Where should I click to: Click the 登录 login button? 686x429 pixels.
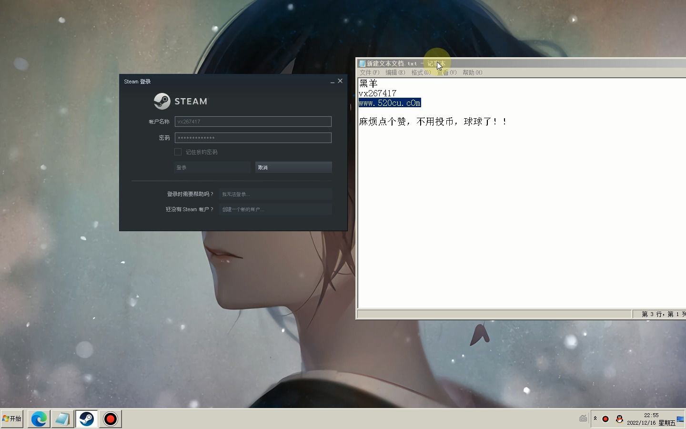[x=212, y=167]
